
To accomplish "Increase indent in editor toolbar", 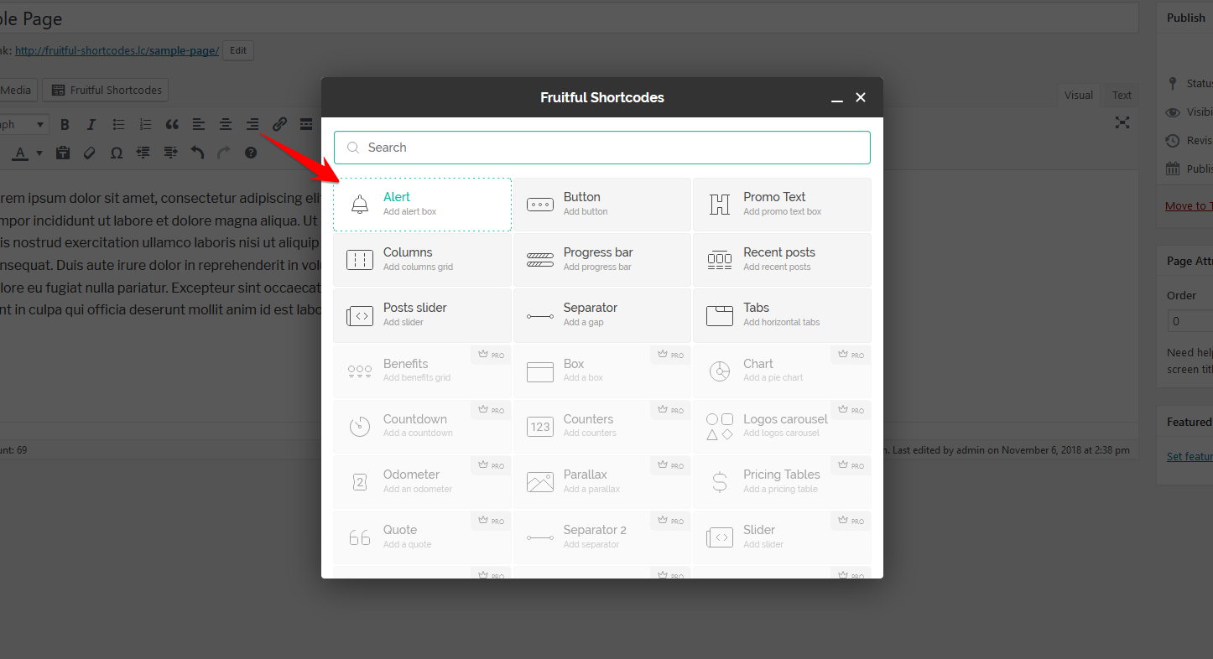I will click(x=170, y=153).
